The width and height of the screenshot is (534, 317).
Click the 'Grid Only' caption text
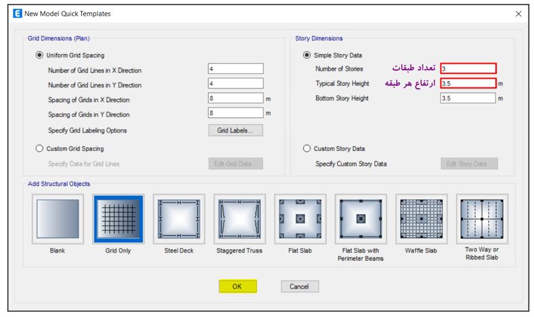point(118,251)
